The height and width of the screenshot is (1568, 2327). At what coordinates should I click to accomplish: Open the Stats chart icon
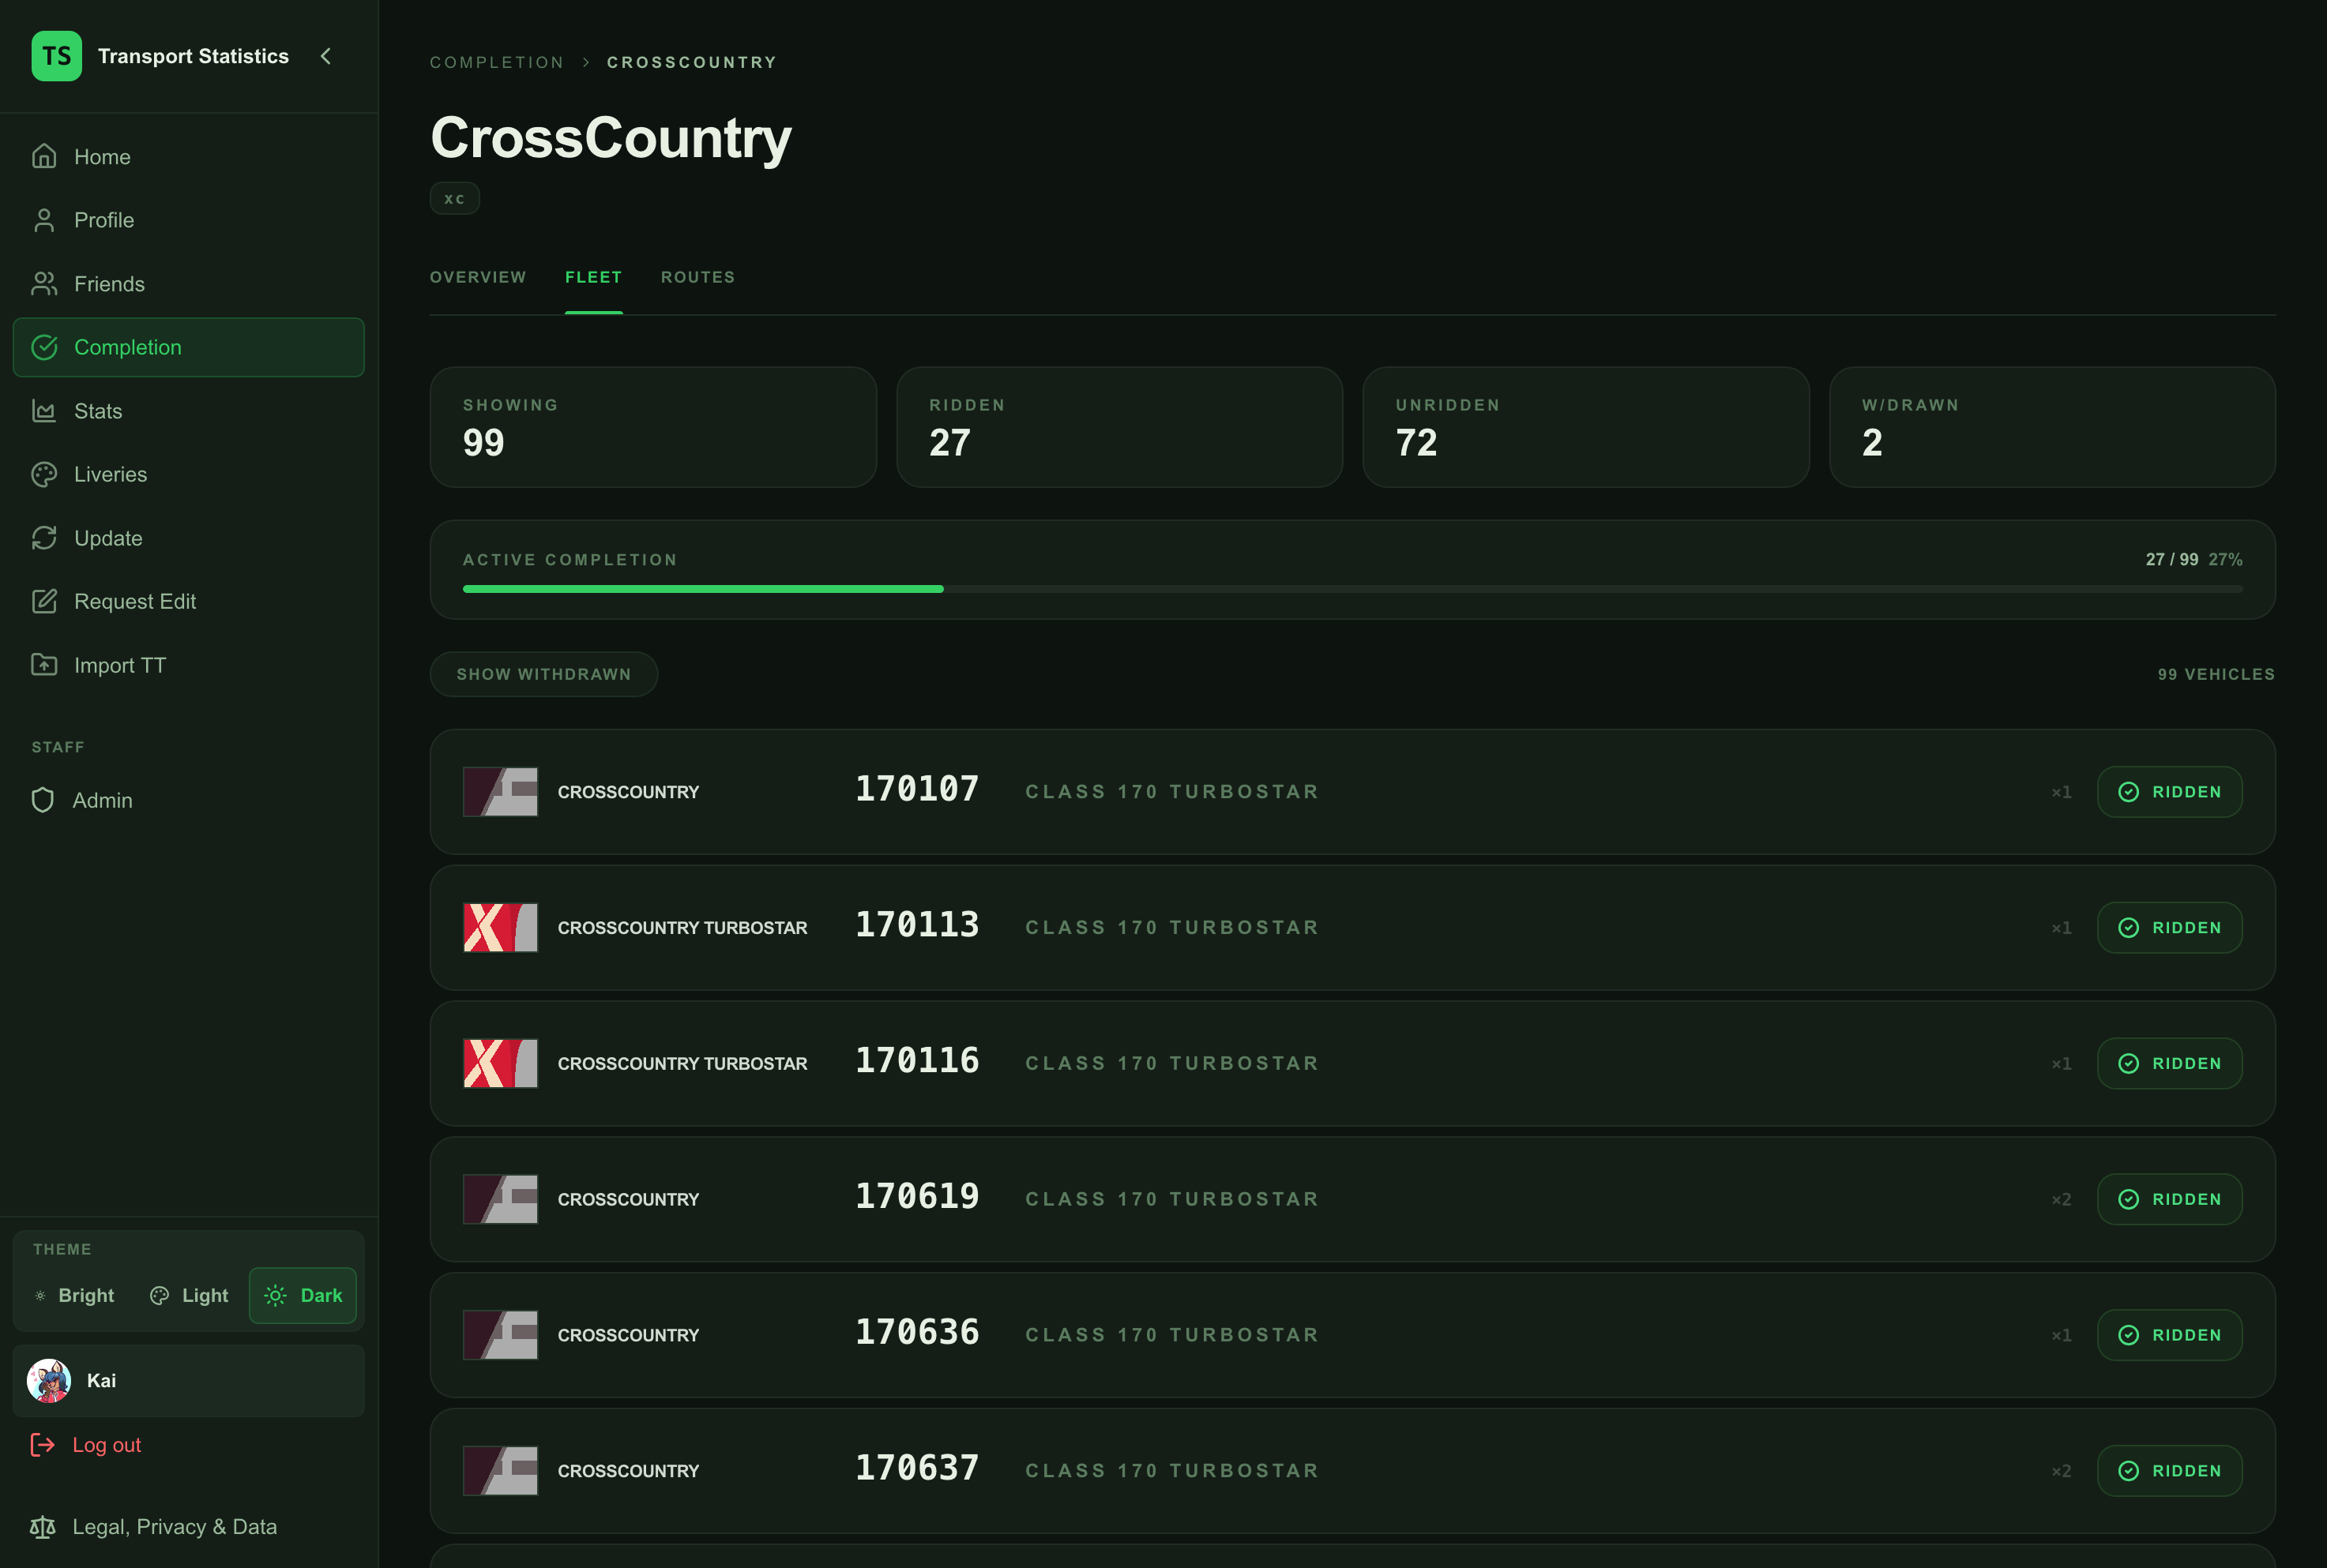click(44, 411)
